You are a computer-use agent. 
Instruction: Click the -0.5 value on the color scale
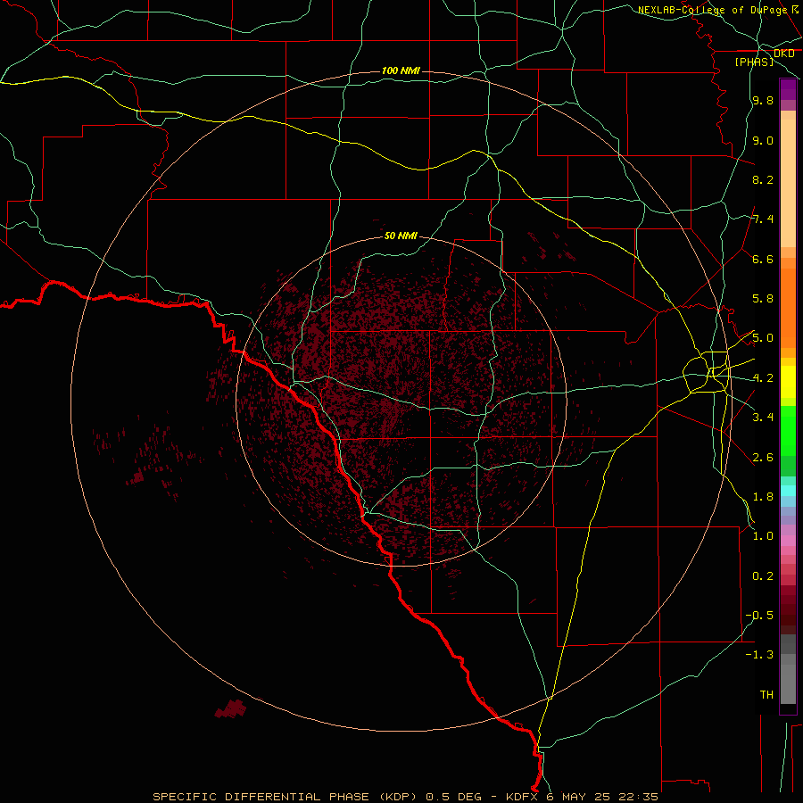point(759,616)
